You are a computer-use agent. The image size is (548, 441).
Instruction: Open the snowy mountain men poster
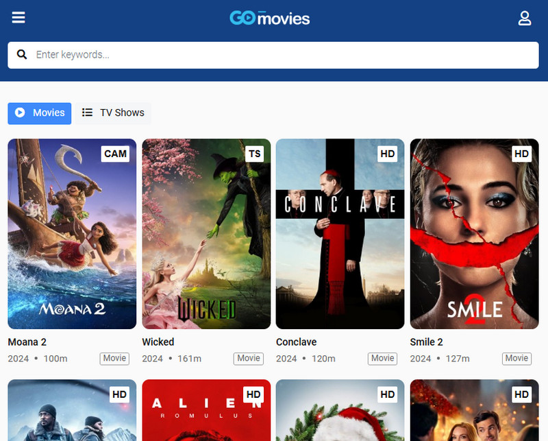72,410
